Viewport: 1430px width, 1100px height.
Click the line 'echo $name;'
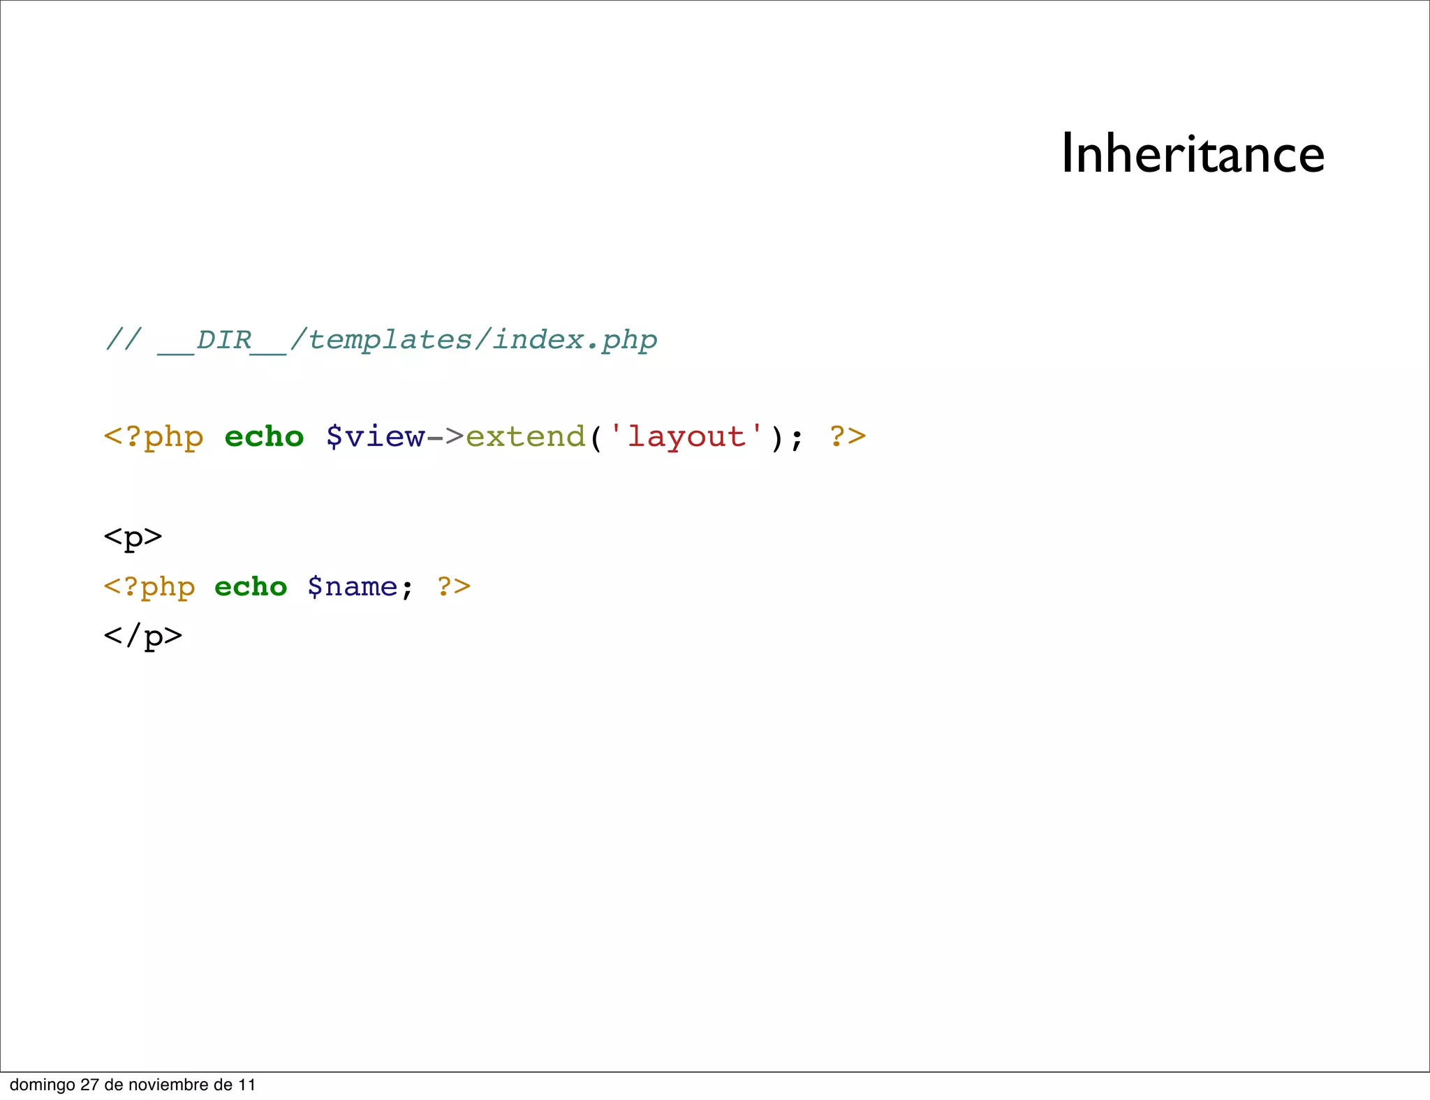coord(287,587)
